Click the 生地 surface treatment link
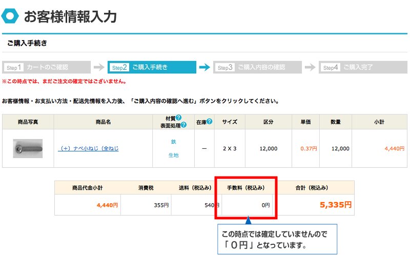 (174, 155)
